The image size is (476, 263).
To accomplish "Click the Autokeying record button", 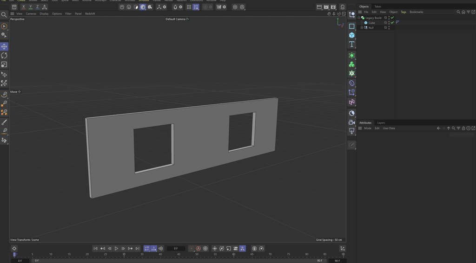I will [x=198, y=249].
